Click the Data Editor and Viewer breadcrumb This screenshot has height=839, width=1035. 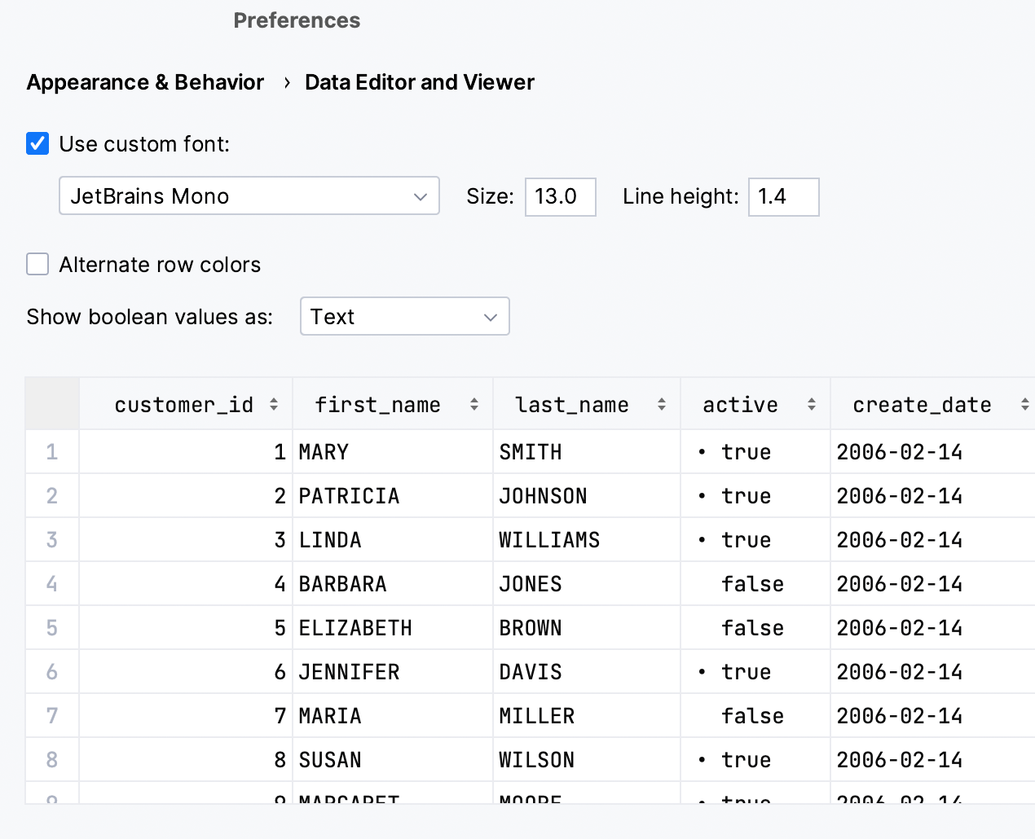[x=419, y=82]
